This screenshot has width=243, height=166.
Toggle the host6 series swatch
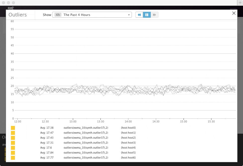pos(13,158)
